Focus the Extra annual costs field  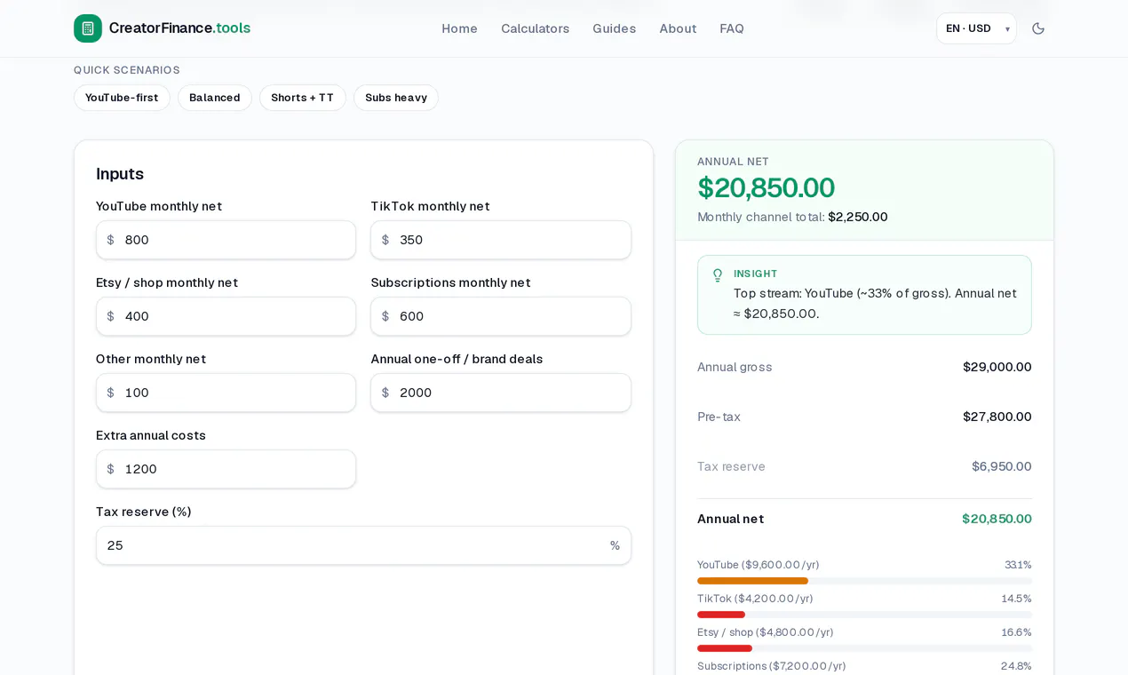(x=226, y=469)
